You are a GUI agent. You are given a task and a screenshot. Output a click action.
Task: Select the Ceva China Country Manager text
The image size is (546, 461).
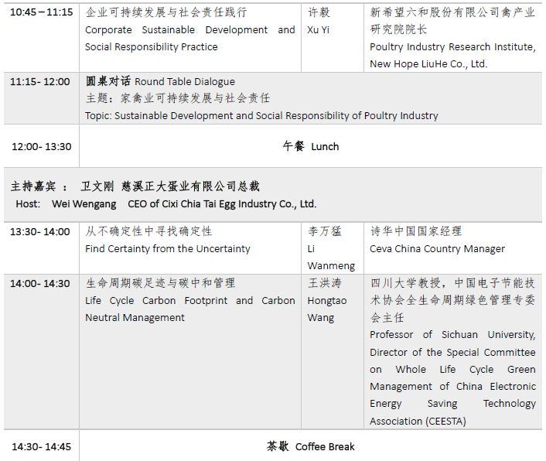tap(437, 249)
